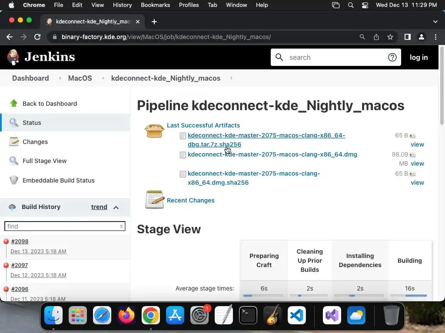
Task: Click the Preparing Craft average stage progress bar
Action: click(263, 295)
